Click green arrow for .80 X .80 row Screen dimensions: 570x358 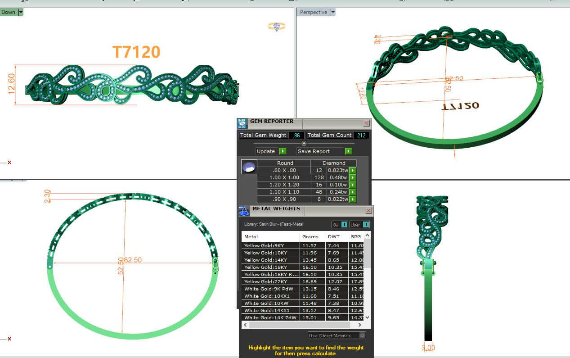tap(353, 170)
